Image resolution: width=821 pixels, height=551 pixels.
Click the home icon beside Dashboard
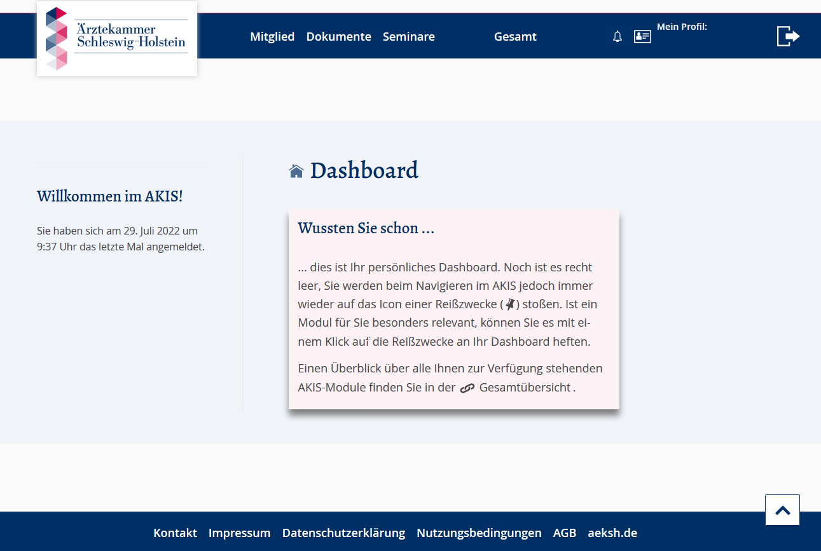pos(296,170)
